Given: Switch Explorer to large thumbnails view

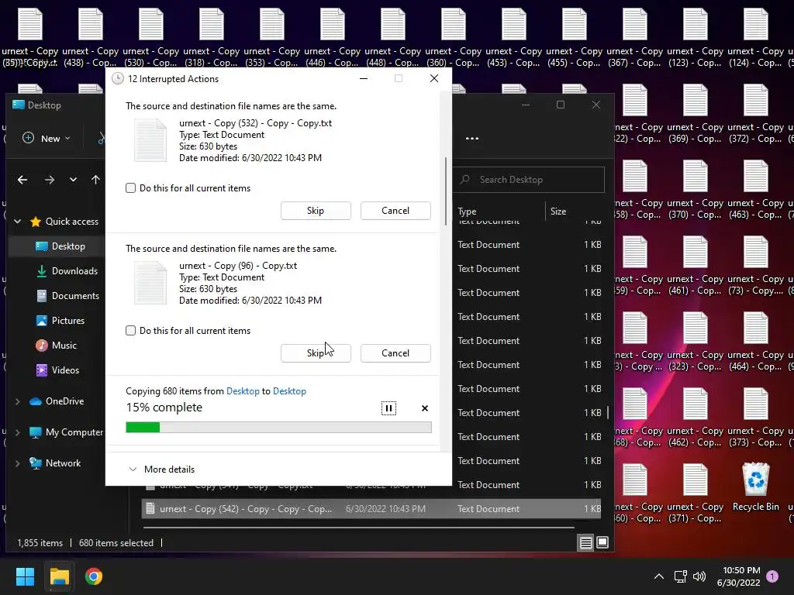Looking at the screenshot, I should pos(602,543).
